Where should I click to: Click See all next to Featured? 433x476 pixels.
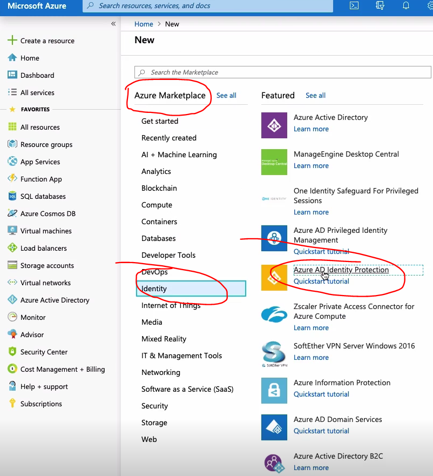pyautogui.click(x=315, y=95)
